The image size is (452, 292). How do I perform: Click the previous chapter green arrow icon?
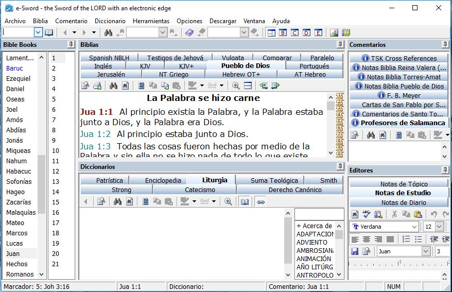264,85
